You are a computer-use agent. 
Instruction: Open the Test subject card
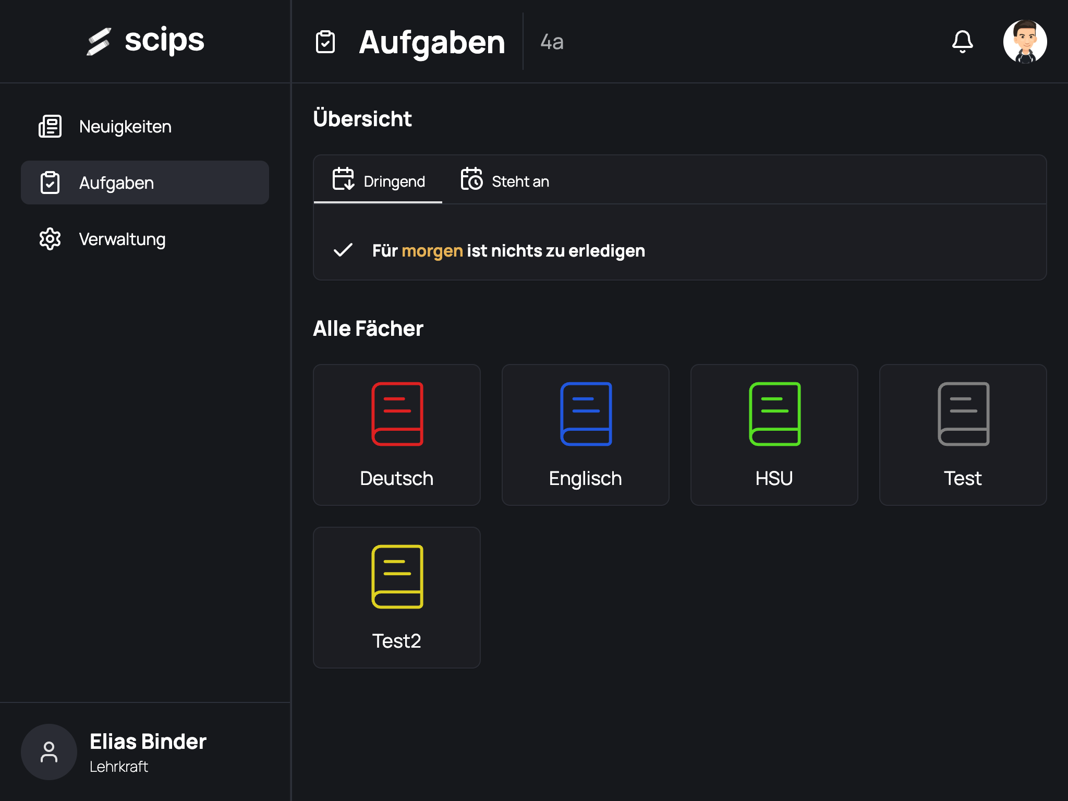click(962, 435)
